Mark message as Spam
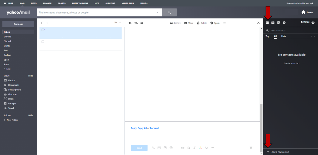 (215, 23)
